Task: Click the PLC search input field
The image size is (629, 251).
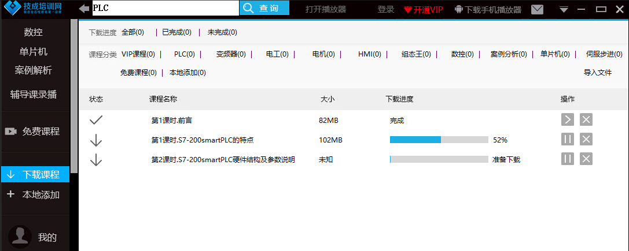Action: coord(165,8)
